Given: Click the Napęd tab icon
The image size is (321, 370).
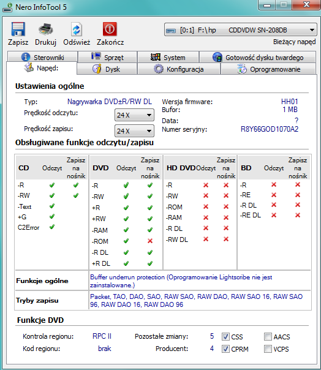Looking at the screenshot, I should point(29,67).
